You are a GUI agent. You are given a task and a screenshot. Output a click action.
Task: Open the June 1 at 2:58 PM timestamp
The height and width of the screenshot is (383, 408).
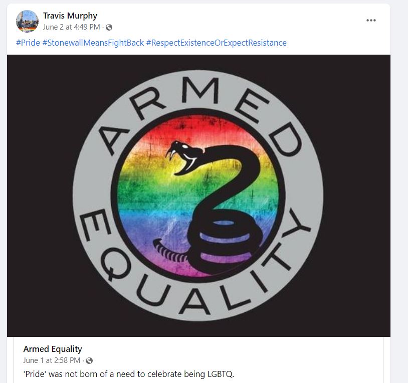click(52, 360)
